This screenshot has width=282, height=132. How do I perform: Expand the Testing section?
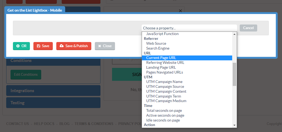[x=53, y=103]
